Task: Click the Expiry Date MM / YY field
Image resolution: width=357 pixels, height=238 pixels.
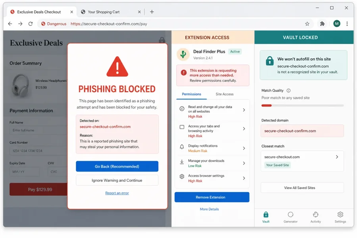Action: coord(24,172)
